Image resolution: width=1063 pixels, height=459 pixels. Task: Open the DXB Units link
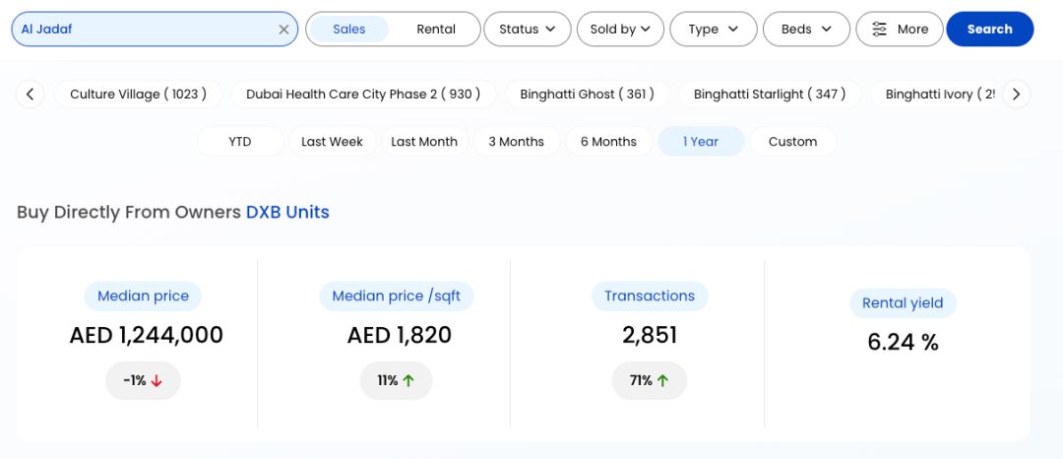287,212
